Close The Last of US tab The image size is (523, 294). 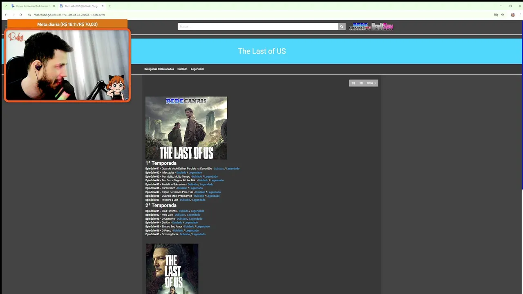pyautogui.click(x=103, y=6)
